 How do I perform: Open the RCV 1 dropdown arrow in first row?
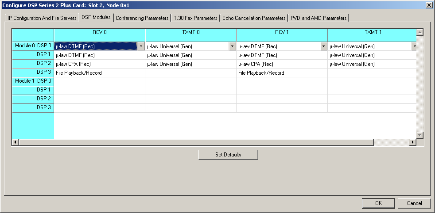click(x=323, y=46)
